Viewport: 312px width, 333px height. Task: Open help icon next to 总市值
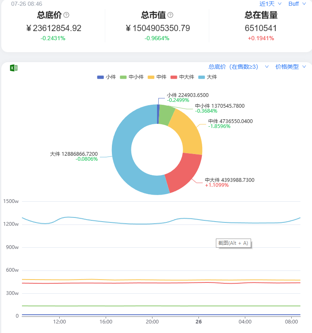tap(170, 15)
